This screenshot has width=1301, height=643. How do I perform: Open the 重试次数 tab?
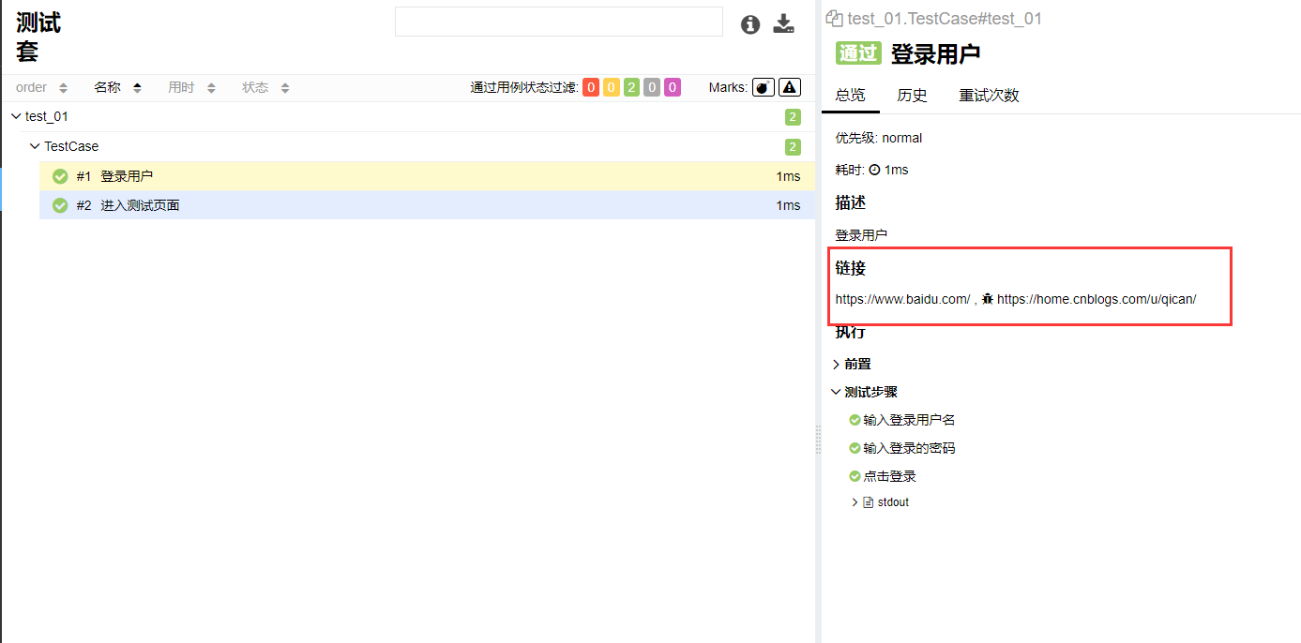pos(989,96)
